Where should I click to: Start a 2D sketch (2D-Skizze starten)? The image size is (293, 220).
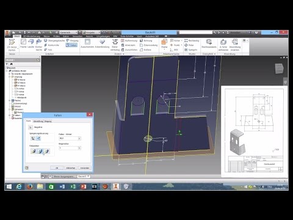tap(12, 45)
